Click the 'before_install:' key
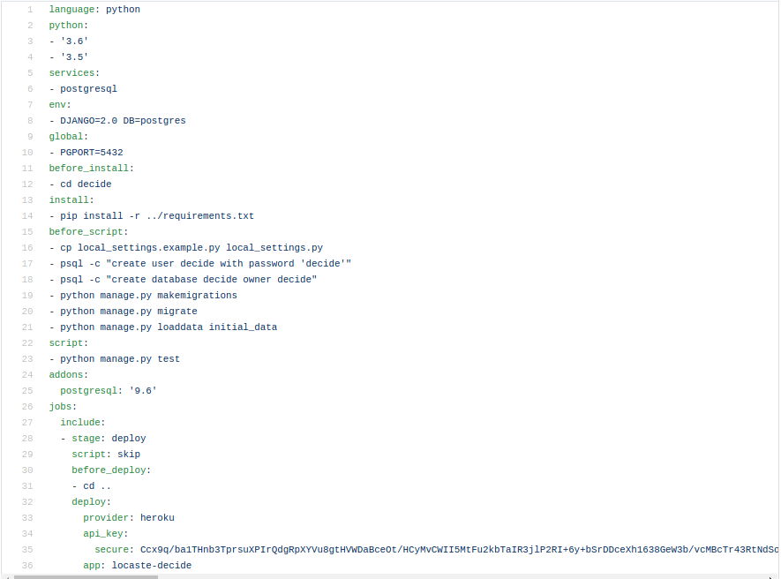This screenshot has width=781, height=579. [92, 169]
